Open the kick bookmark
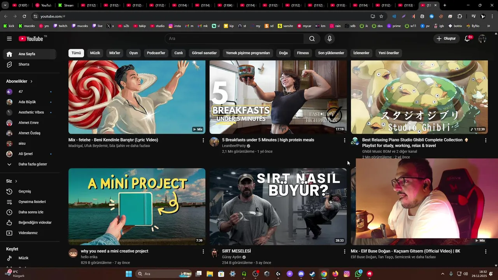Image resolution: width=498 pixels, height=280 pixels. coord(9,26)
